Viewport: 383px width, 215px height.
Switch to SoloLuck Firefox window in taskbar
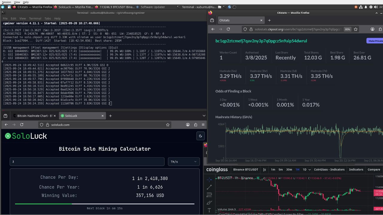[x=74, y=7]
